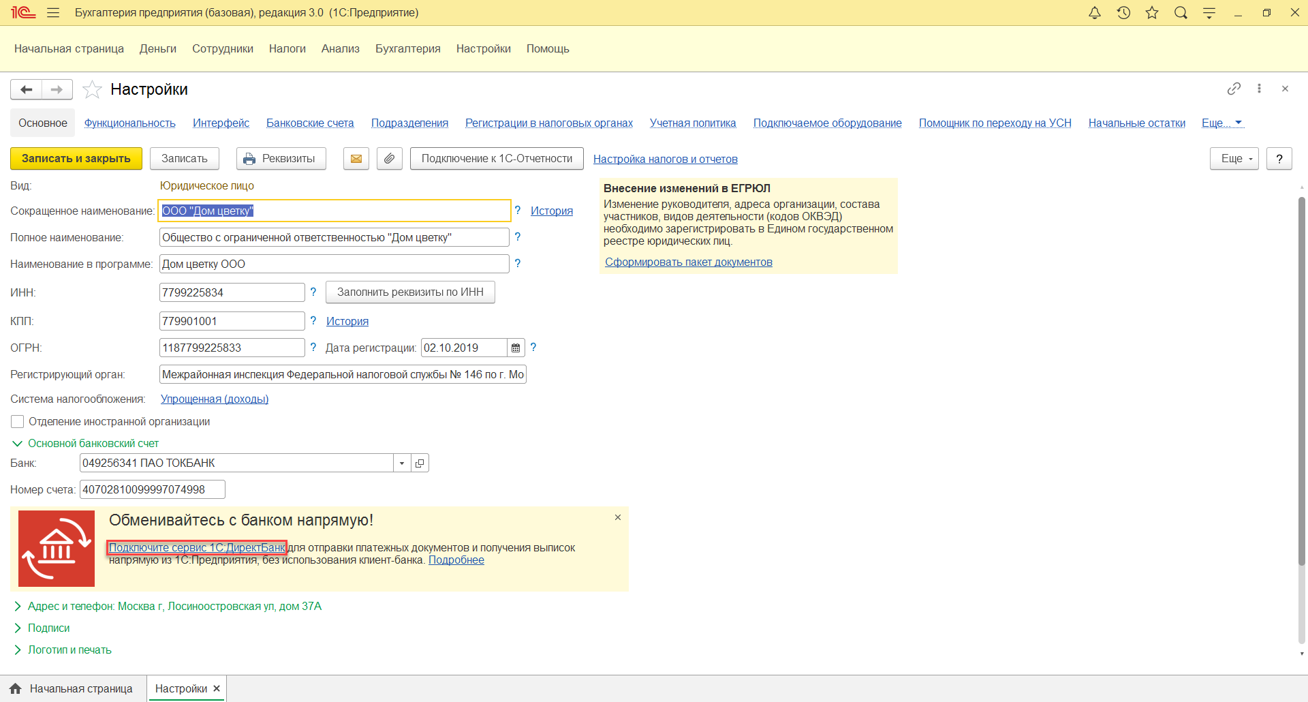Click the Записать button
The height and width of the screenshot is (702, 1308).
coord(185,159)
